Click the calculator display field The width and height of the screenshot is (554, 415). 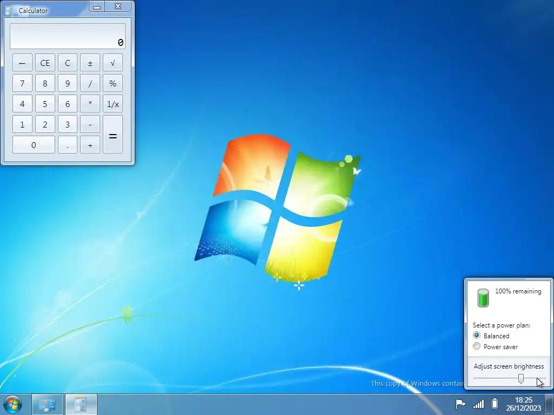click(x=68, y=36)
